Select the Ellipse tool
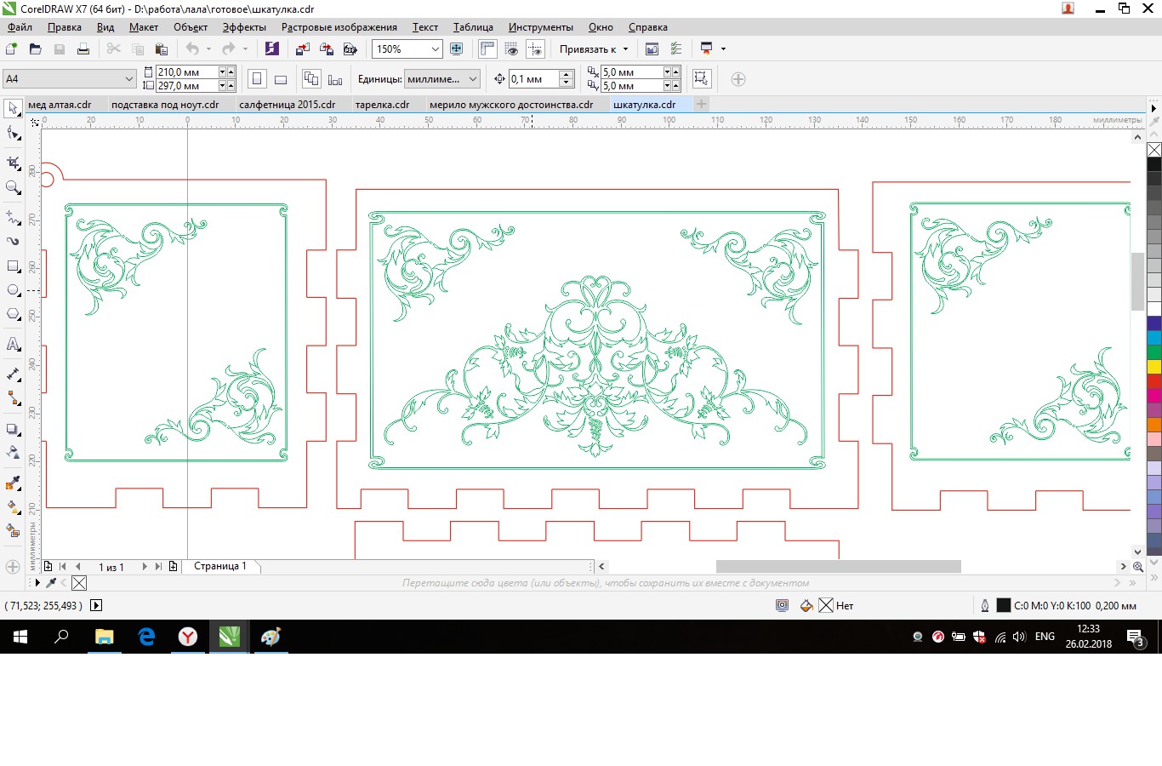Screen dimensions: 1162x766 coord(13,290)
